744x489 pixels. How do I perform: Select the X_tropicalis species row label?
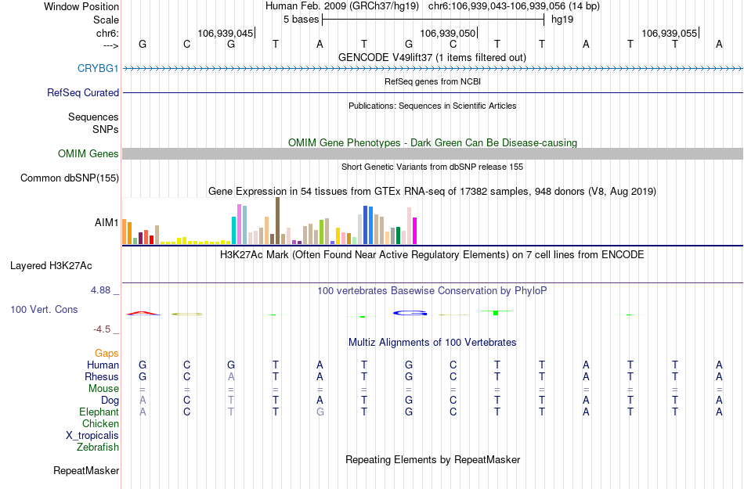coord(92,436)
